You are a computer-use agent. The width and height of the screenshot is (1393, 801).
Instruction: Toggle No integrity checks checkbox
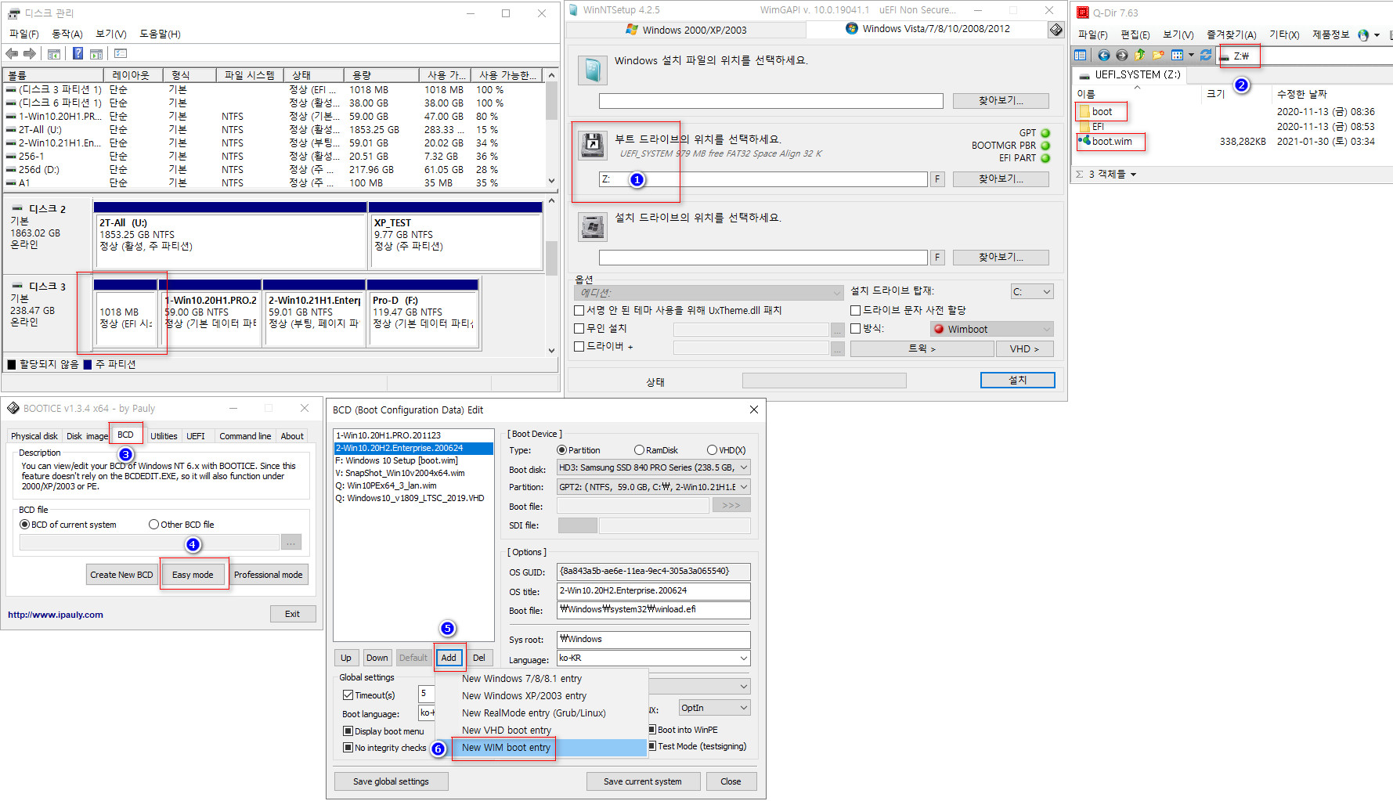(x=348, y=748)
